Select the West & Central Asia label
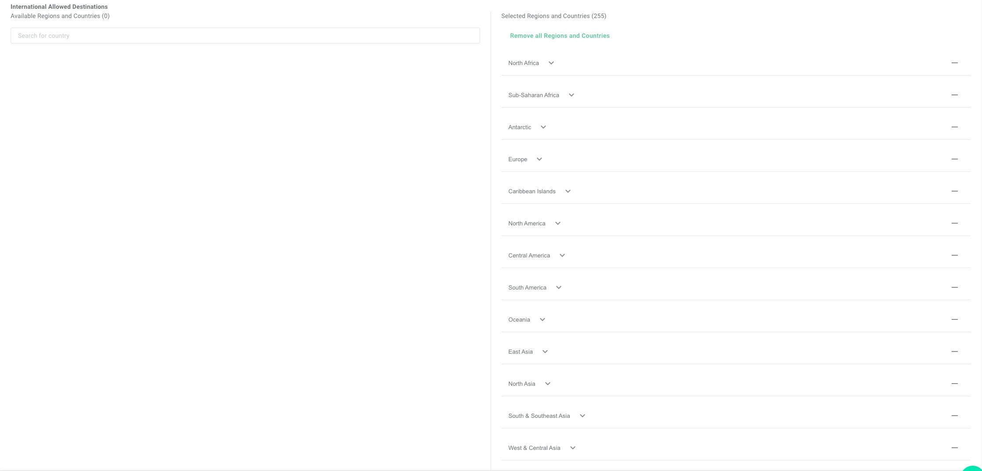 (534, 448)
